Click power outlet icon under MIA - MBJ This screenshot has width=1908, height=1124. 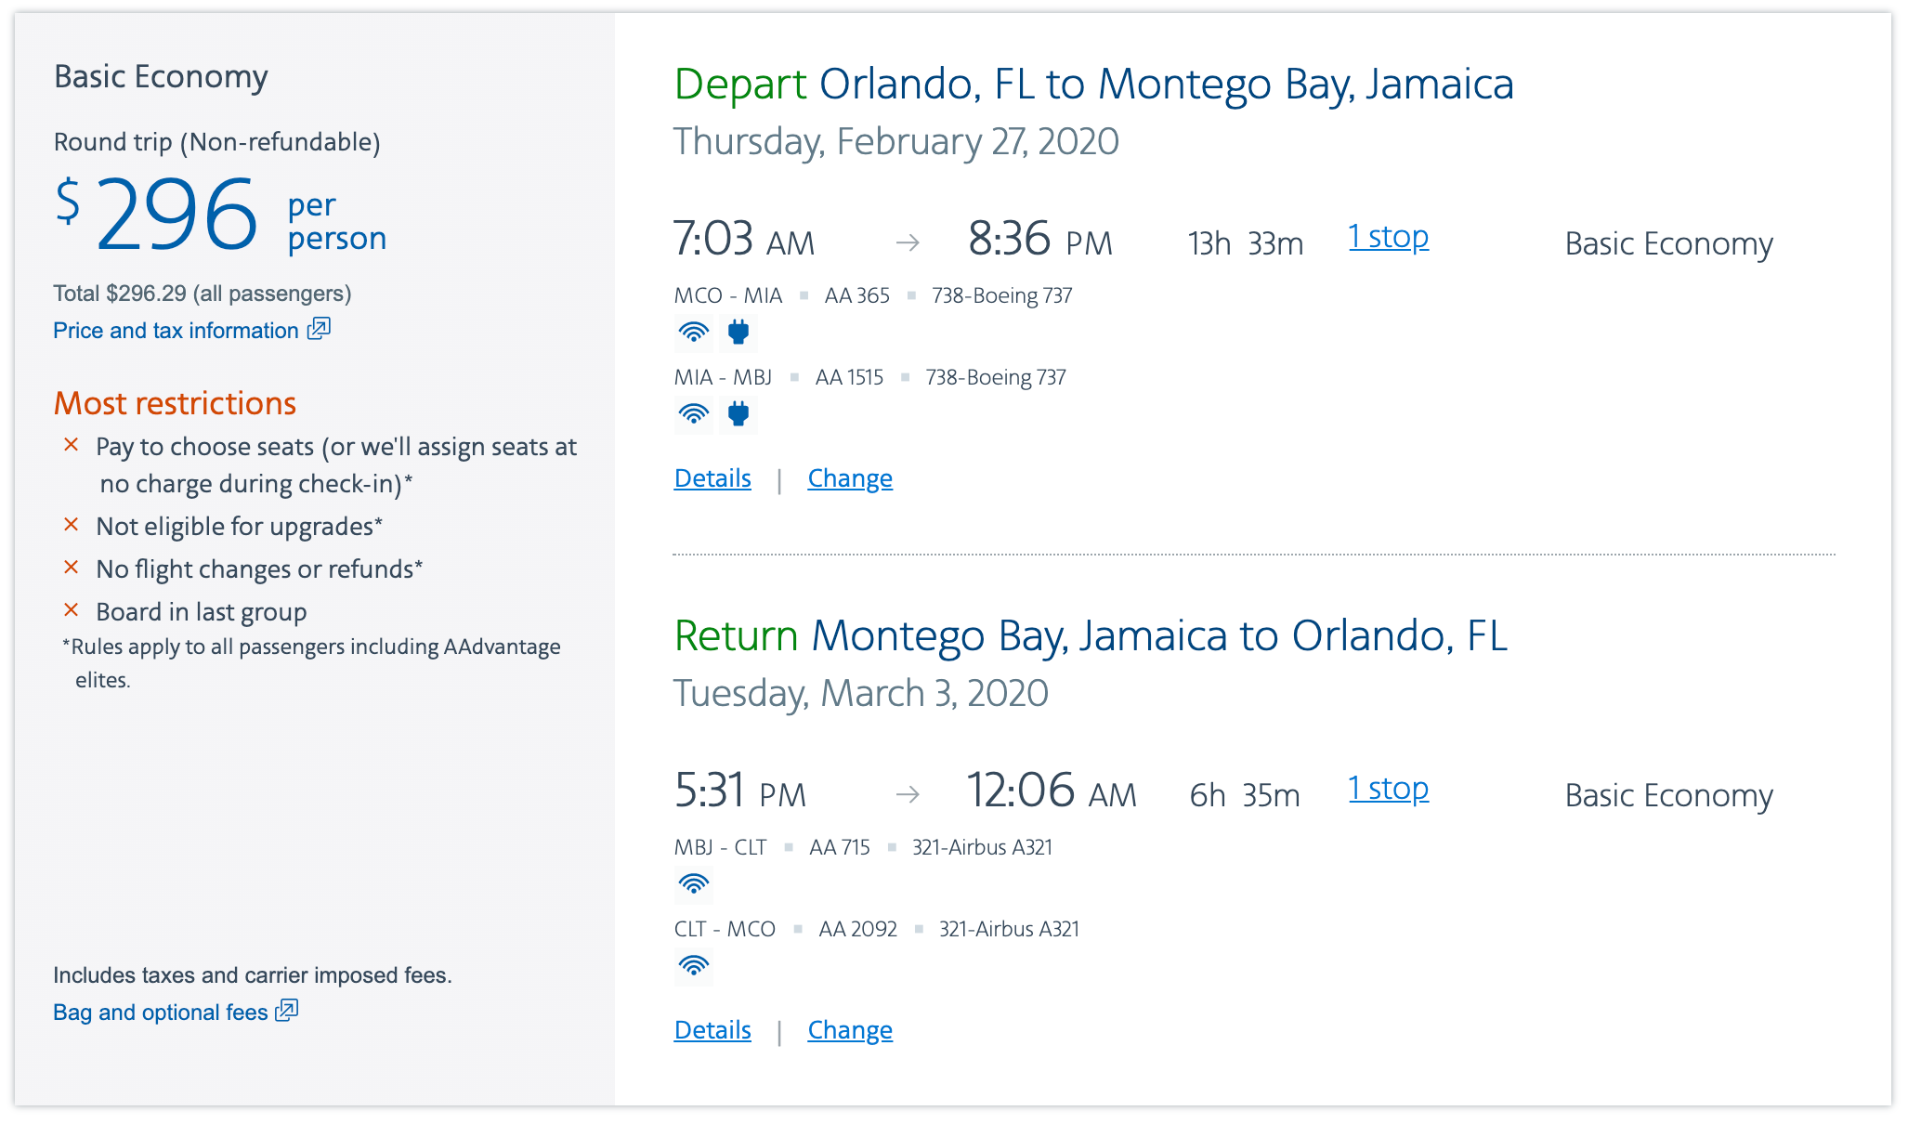point(738,414)
